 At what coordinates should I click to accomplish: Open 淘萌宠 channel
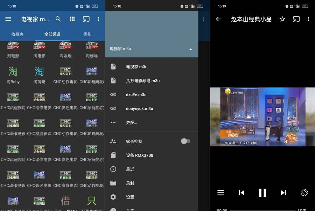click(39, 75)
